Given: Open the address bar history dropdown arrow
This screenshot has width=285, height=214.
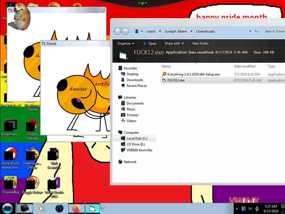Looking at the screenshot, I should point(250,31).
